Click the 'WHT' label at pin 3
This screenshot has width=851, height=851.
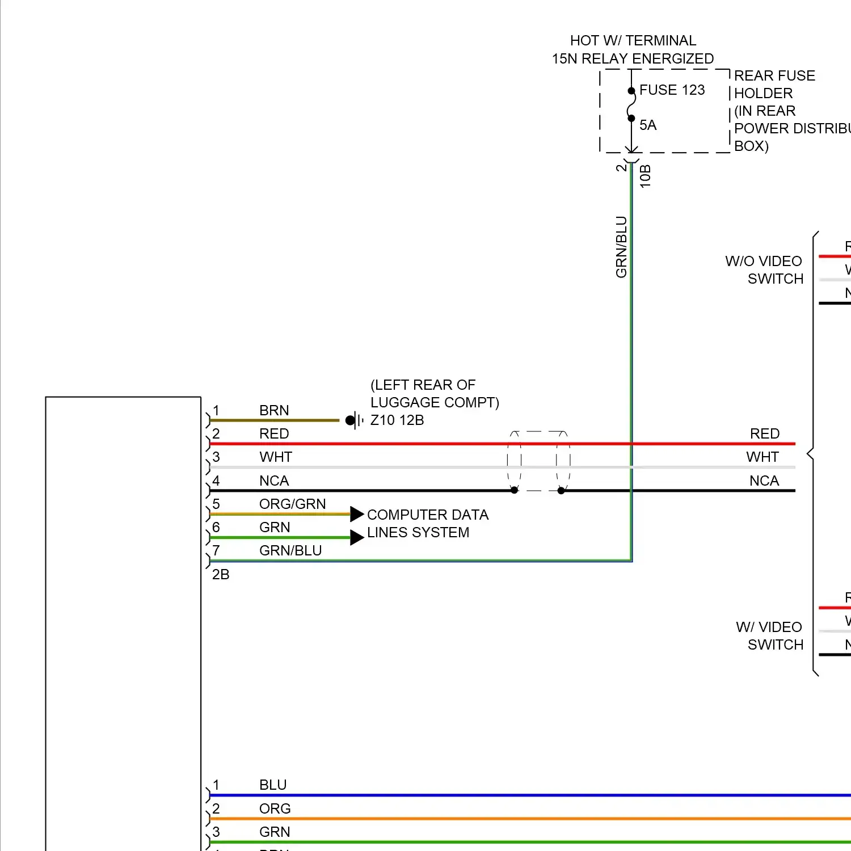coord(276,457)
